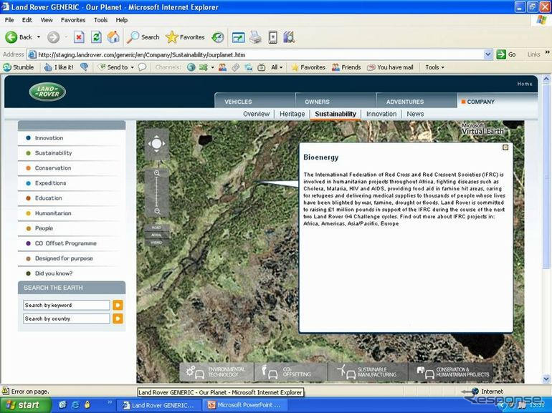Click the Search by keyword field
Screen dimensions: 552x413
click(67, 305)
